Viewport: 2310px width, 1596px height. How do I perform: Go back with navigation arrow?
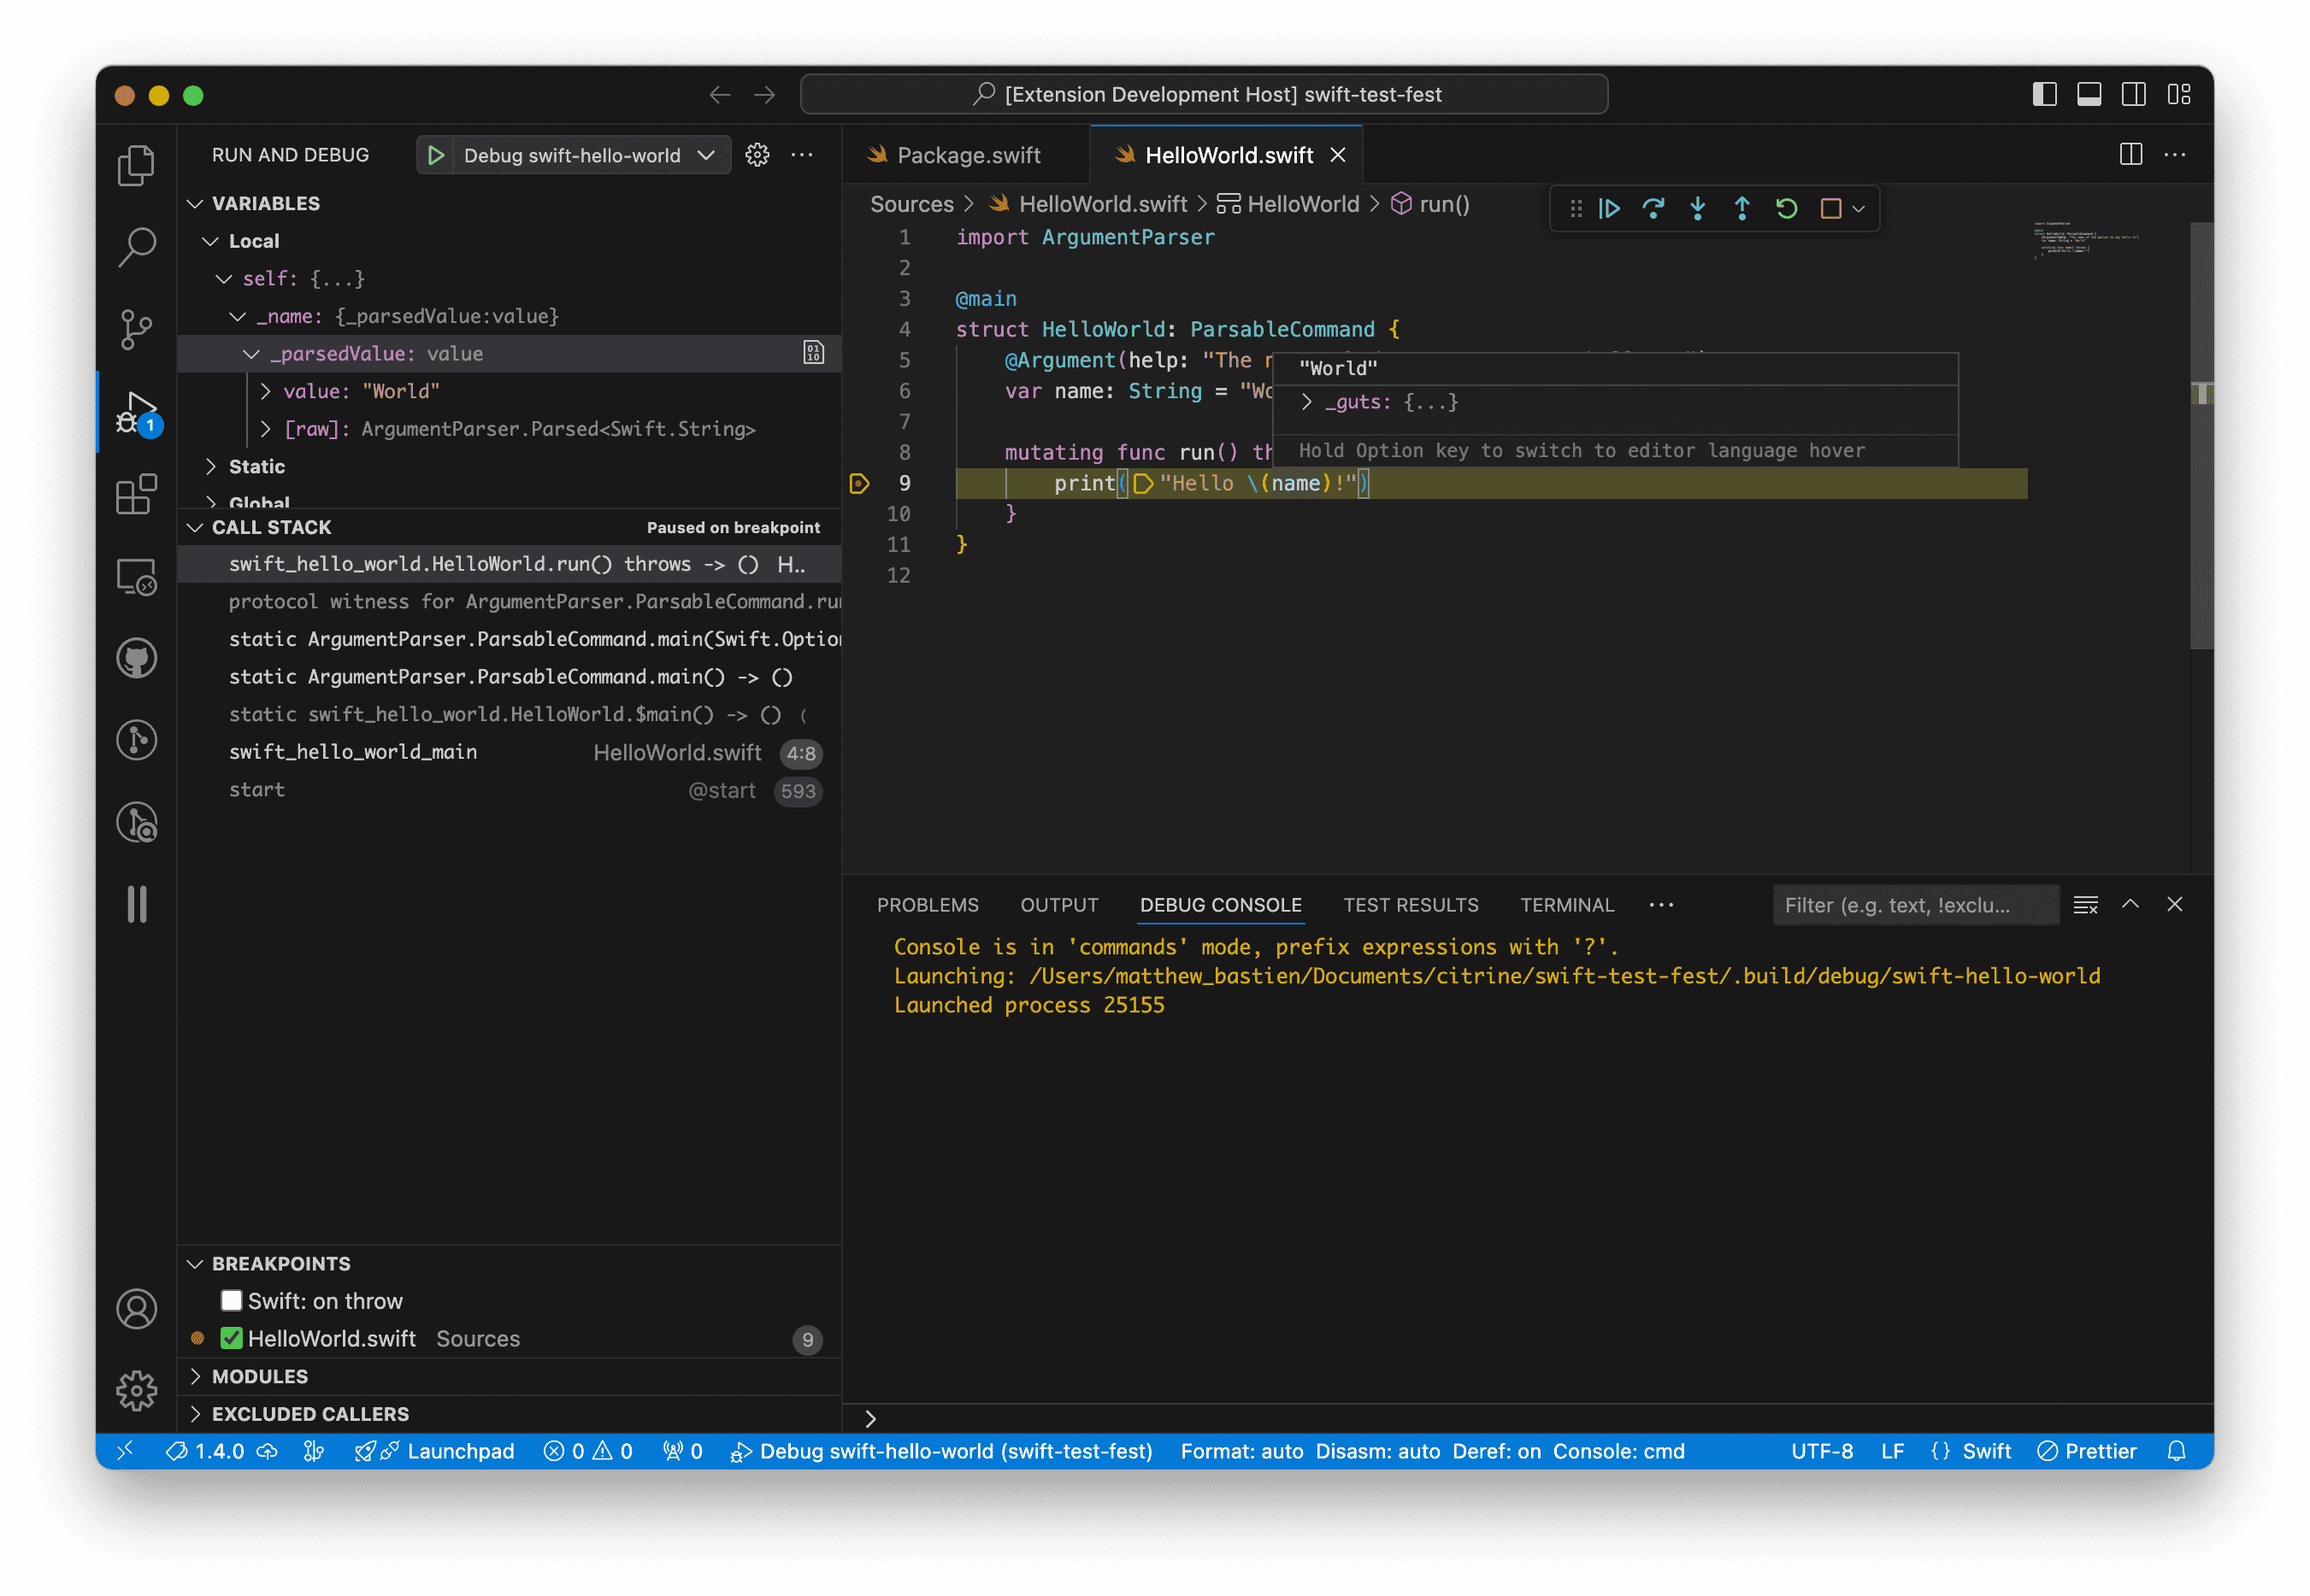pyautogui.click(x=719, y=94)
